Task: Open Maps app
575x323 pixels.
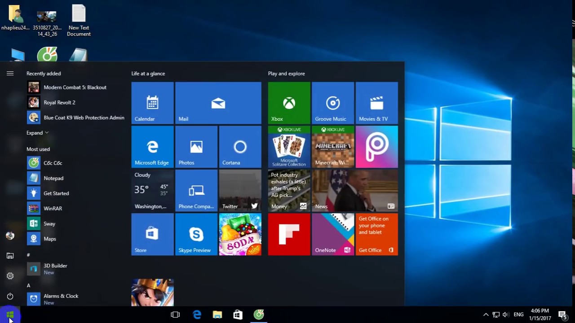Action: [x=75, y=239]
